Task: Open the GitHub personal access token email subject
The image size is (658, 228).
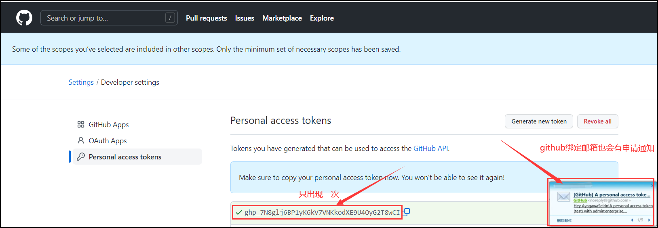Action: click(612, 195)
